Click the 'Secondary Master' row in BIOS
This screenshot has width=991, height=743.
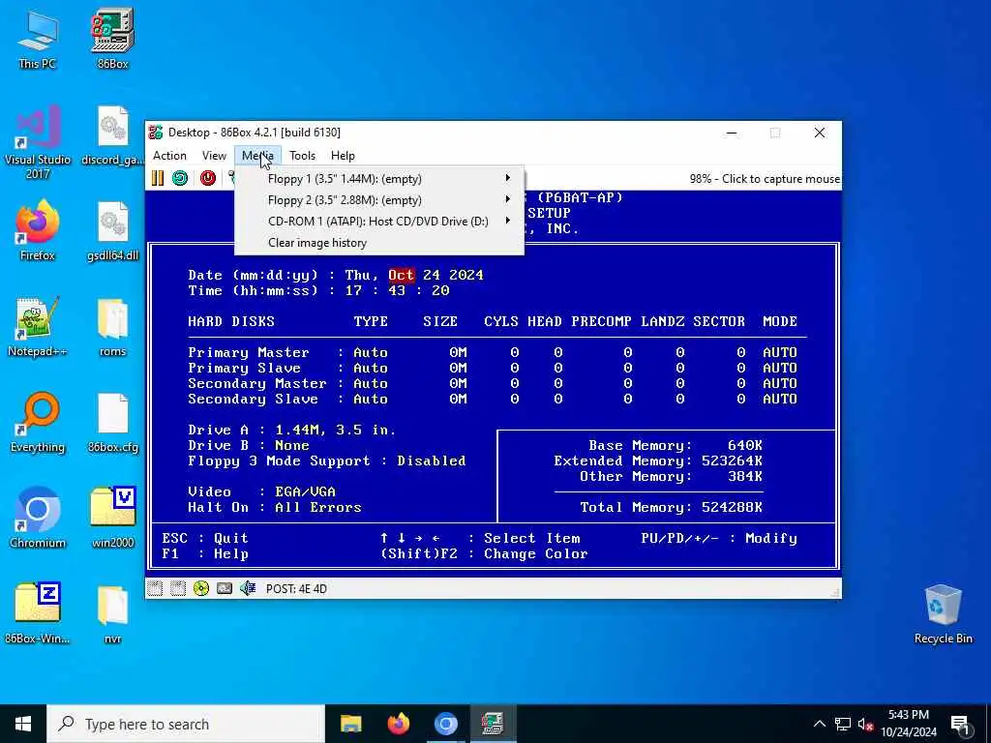(493, 383)
